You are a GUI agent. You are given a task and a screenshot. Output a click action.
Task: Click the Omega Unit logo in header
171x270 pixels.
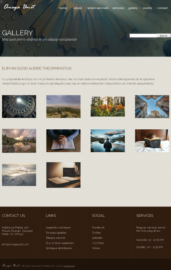pyautogui.click(x=20, y=7)
